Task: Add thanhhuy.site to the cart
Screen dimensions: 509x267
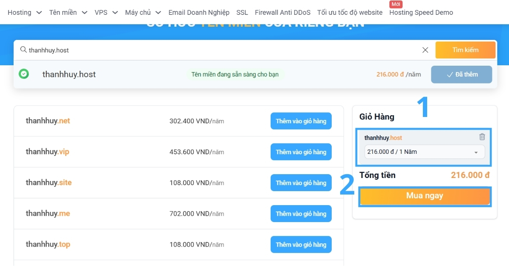Action: (301, 183)
